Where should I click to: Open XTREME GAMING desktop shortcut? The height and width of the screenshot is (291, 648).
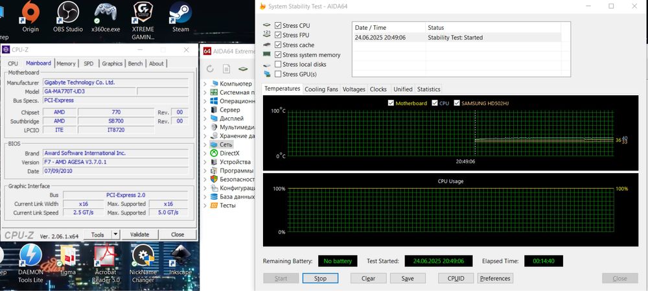point(143,21)
